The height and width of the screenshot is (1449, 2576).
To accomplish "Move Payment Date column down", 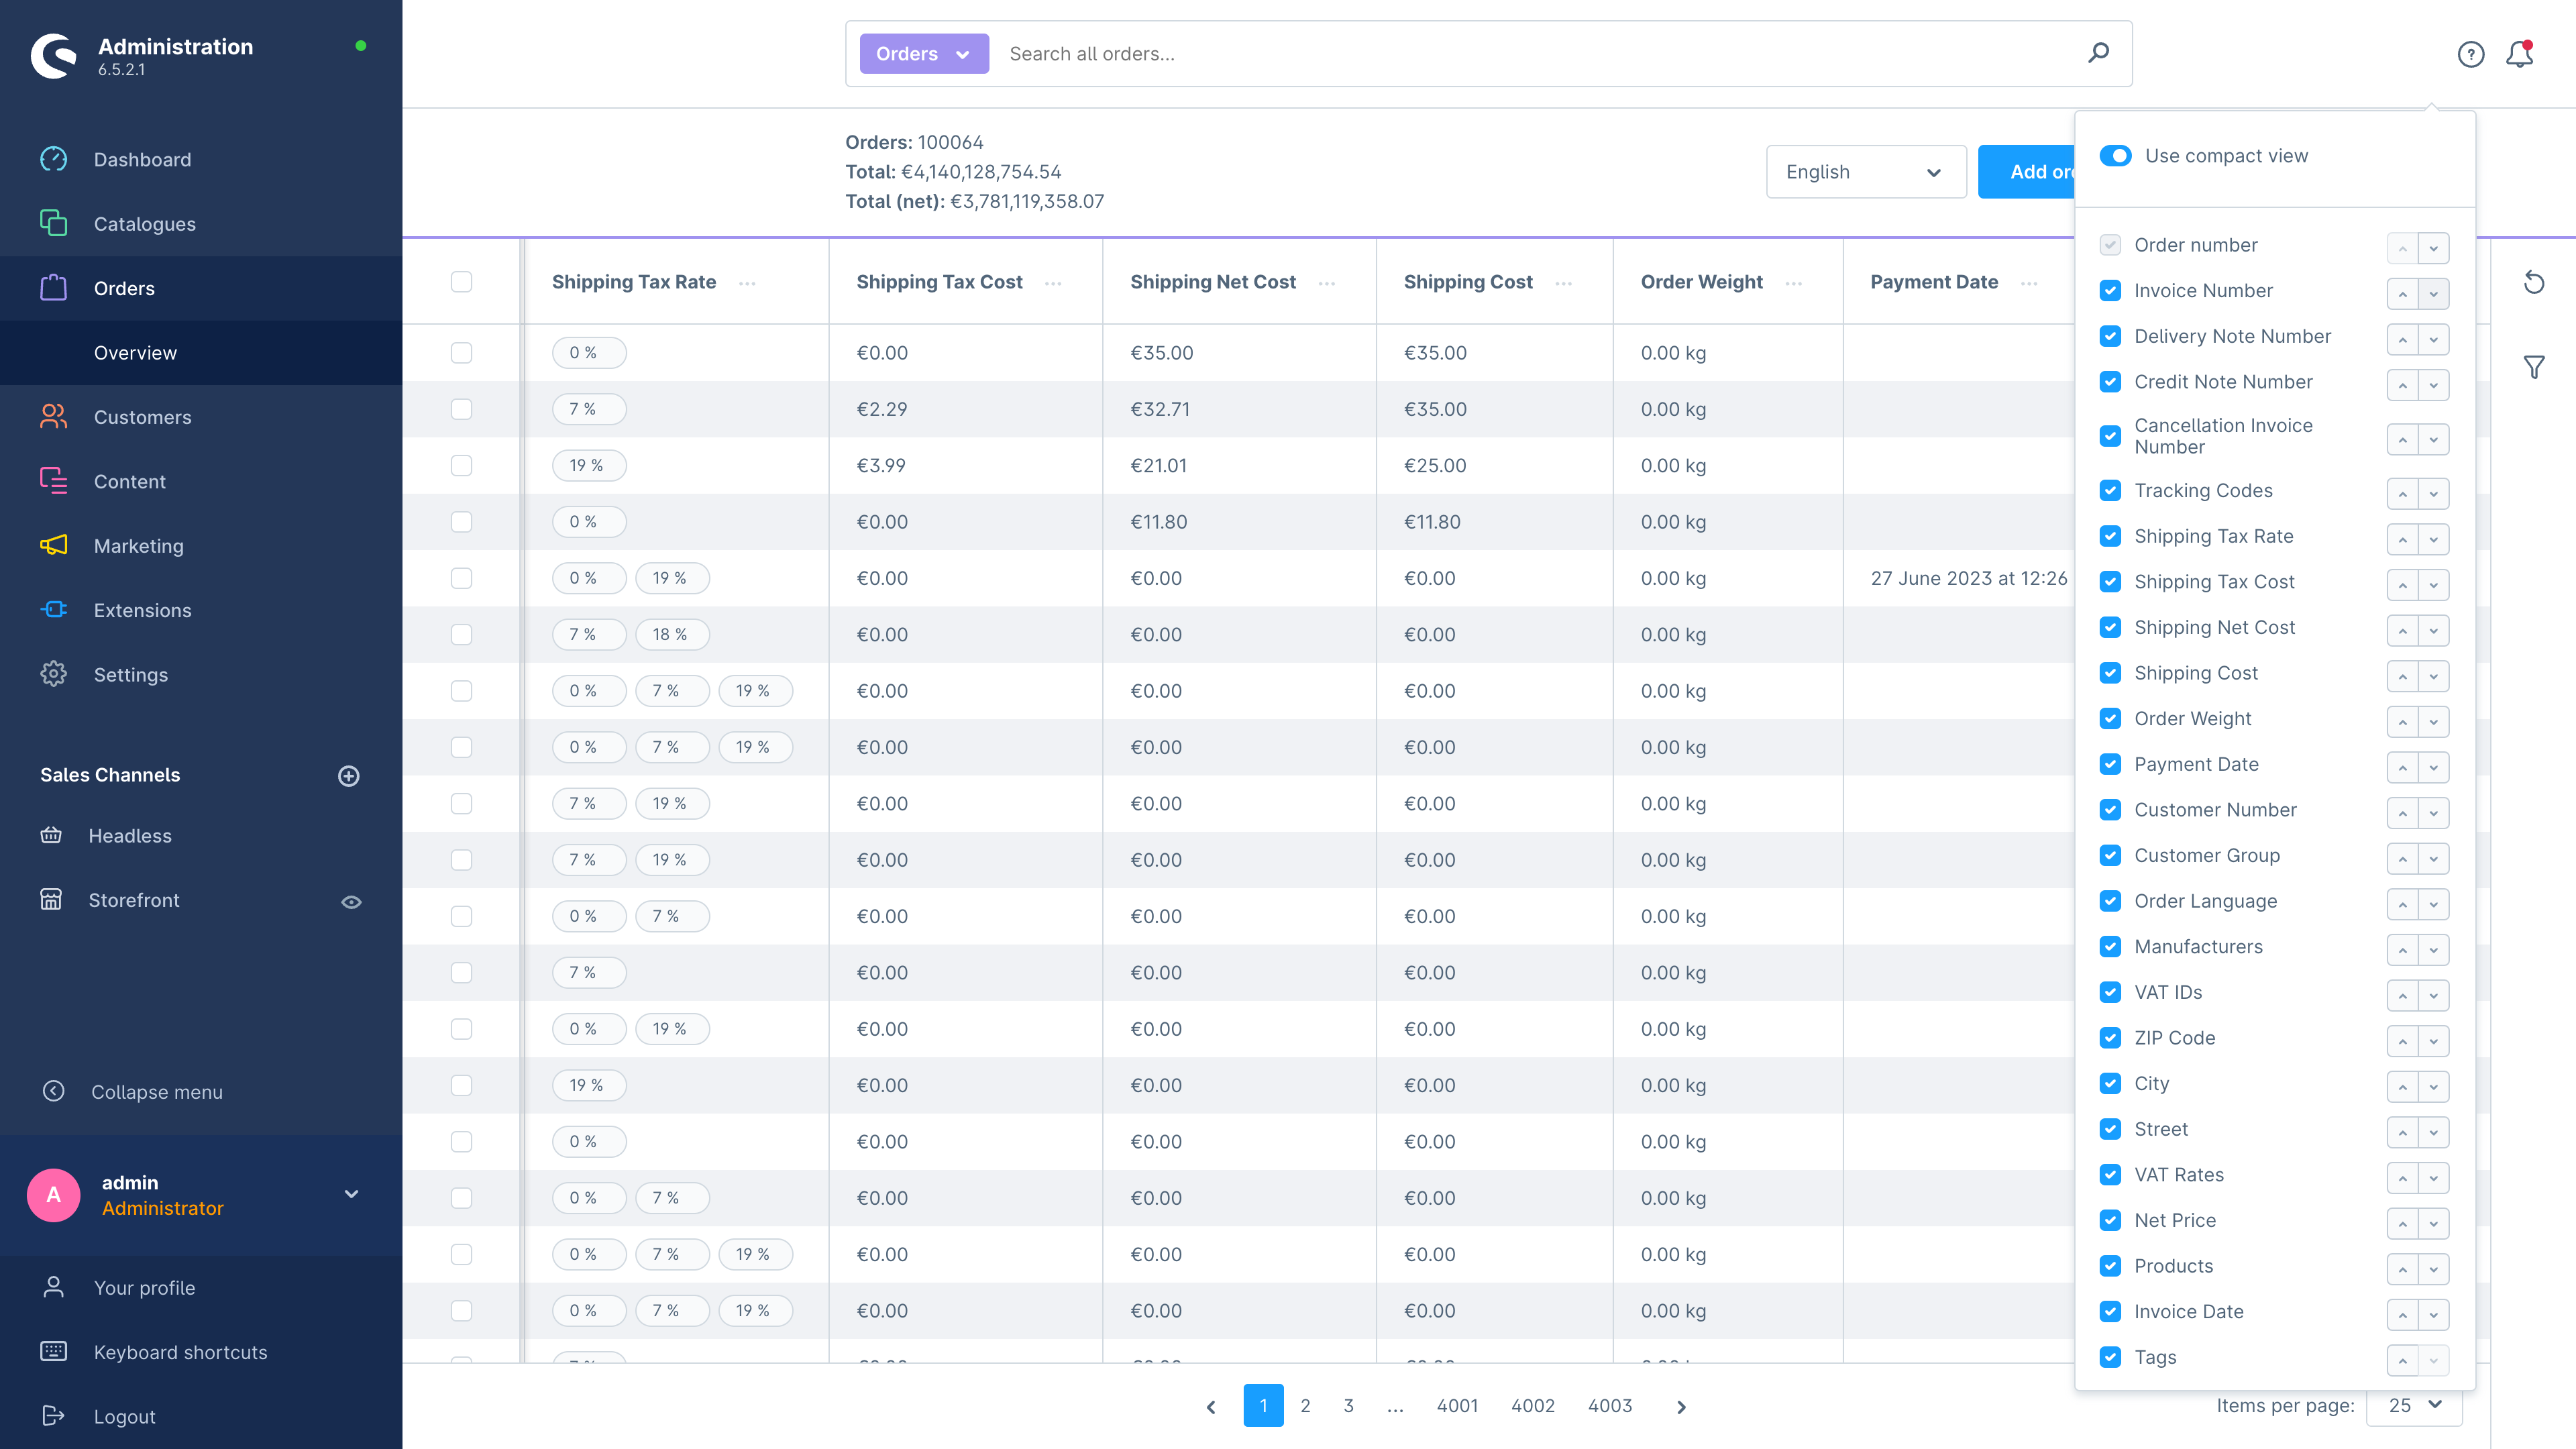I will coord(2434,768).
